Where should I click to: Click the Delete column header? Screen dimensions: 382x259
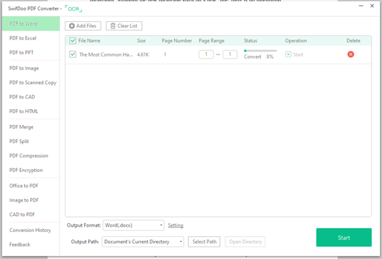pos(353,41)
